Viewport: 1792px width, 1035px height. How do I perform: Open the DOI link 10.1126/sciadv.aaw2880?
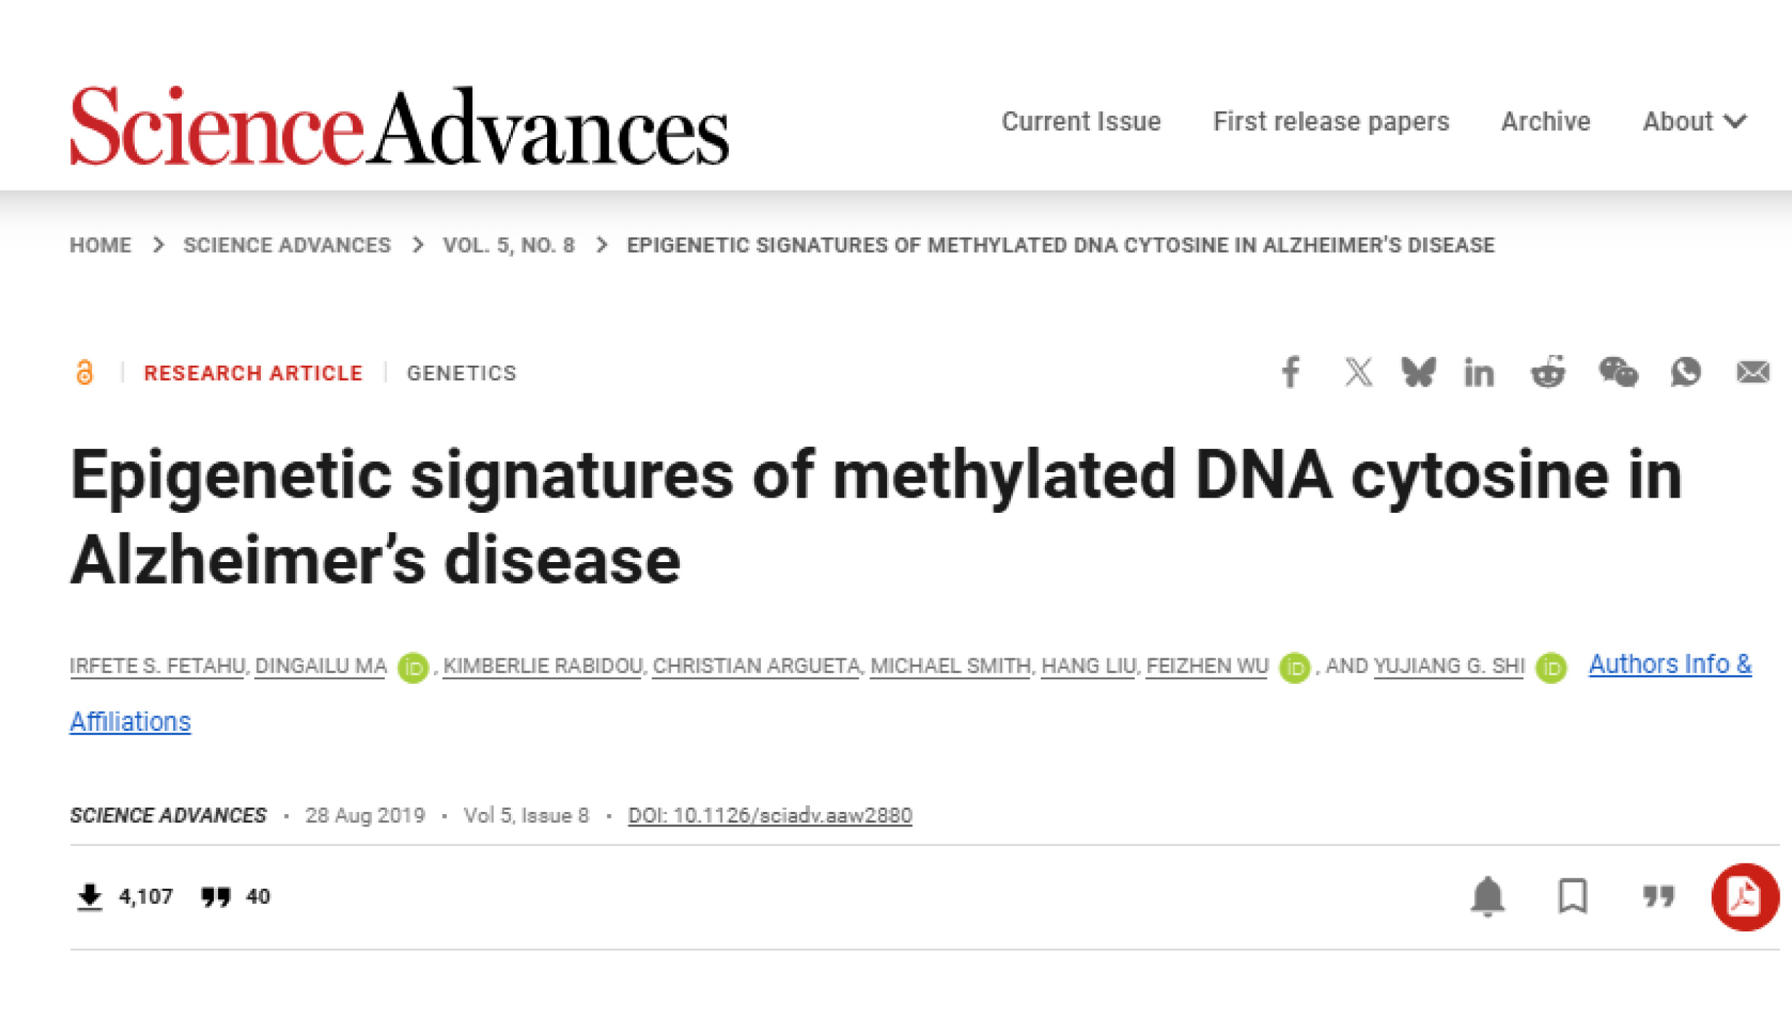pos(770,816)
